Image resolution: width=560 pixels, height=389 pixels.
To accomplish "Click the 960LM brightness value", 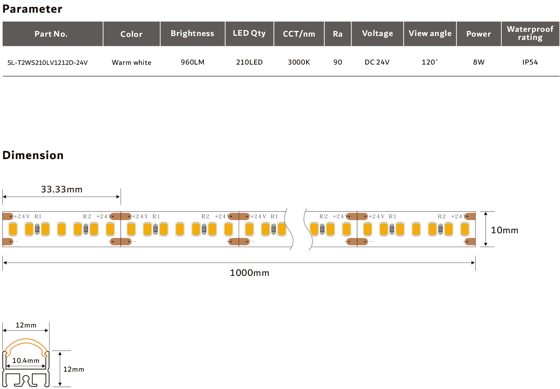I will 192,62.
